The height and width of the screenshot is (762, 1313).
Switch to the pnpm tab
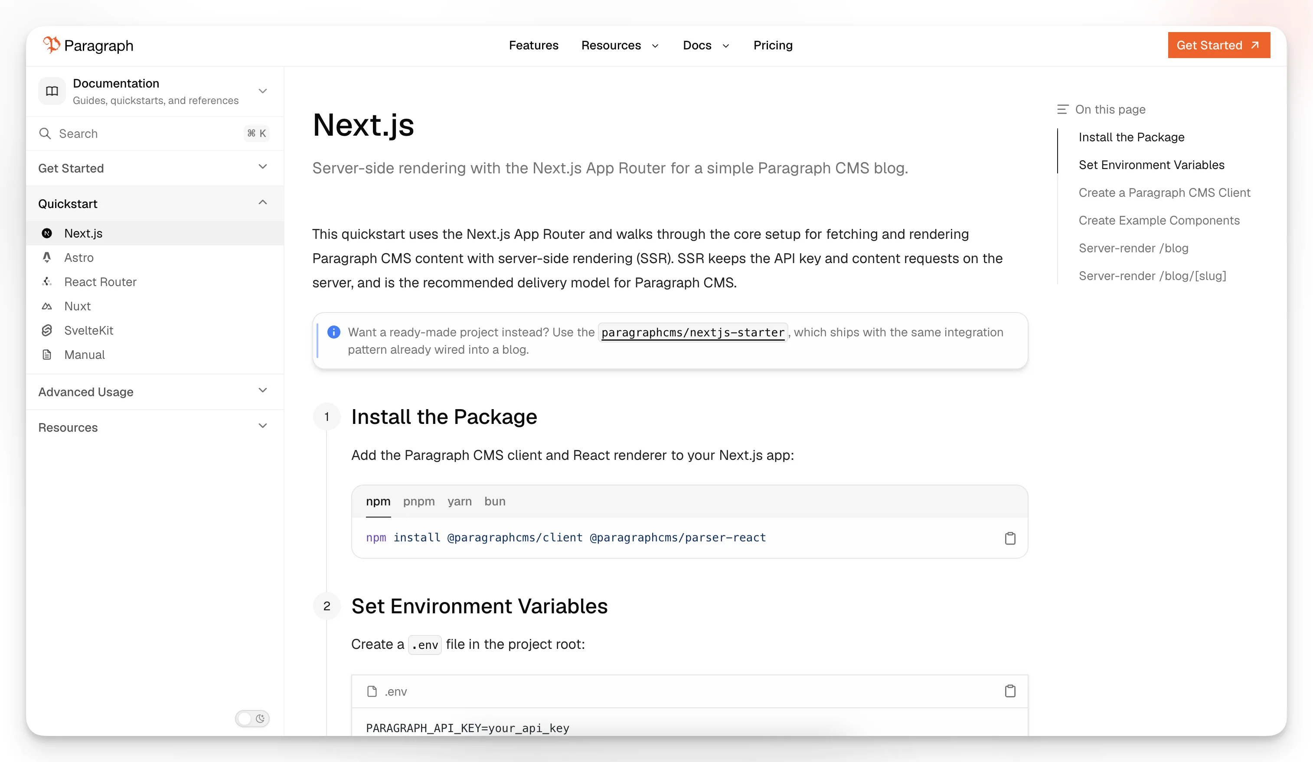coord(418,501)
